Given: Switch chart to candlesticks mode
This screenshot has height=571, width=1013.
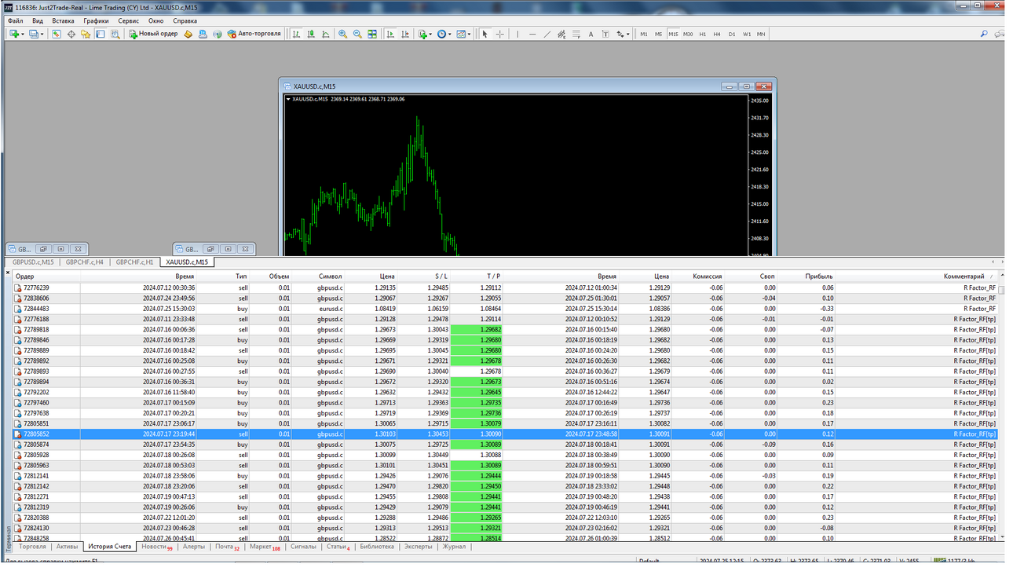Looking at the screenshot, I should click(311, 34).
